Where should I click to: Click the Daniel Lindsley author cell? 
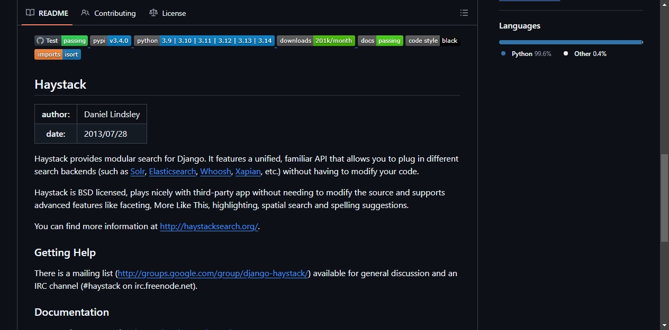112,115
